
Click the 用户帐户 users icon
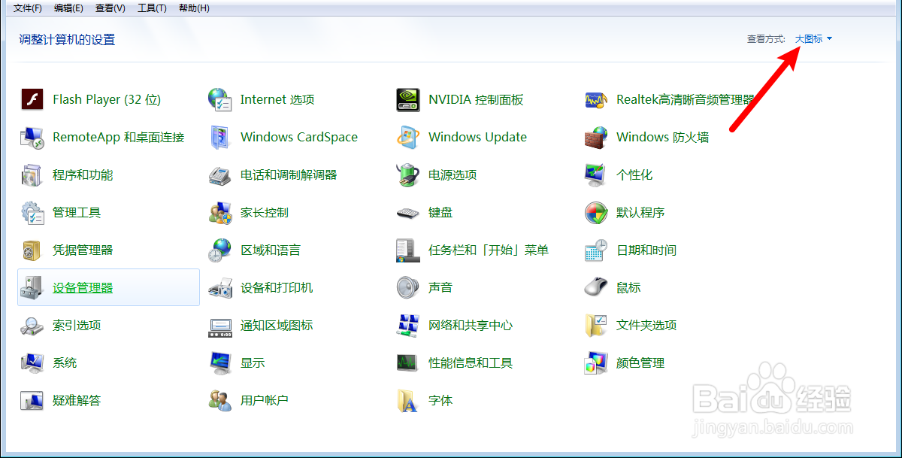[x=220, y=400]
